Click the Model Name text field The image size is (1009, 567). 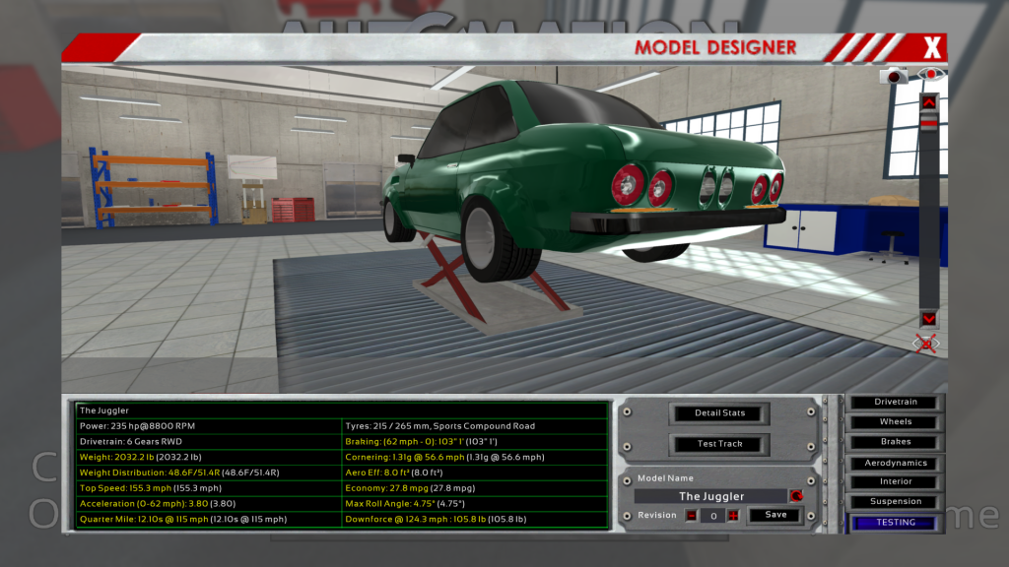[x=711, y=496]
